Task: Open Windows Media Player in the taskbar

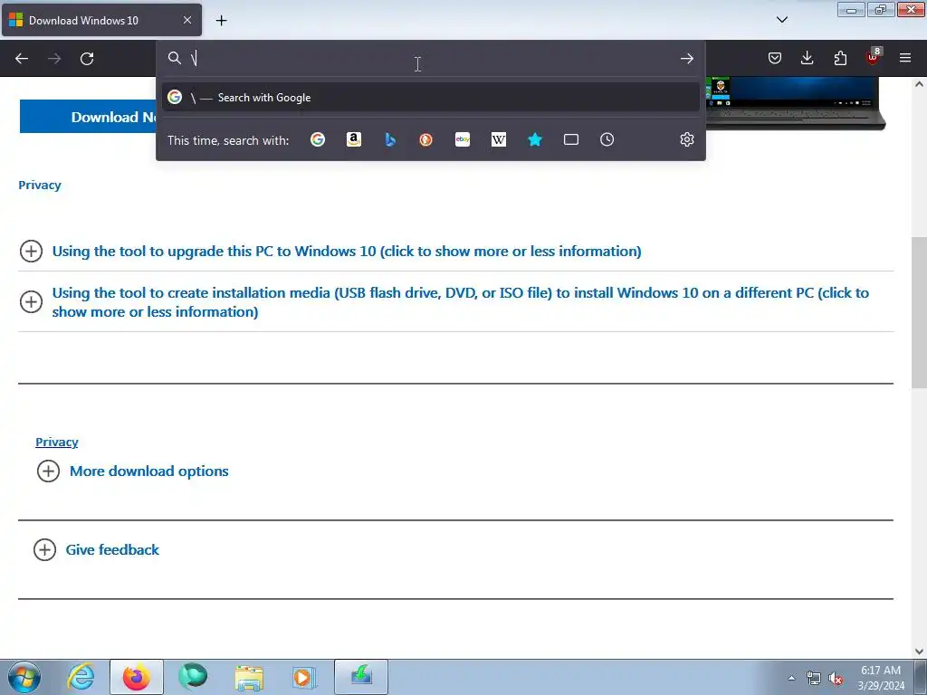Action: point(304,677)
